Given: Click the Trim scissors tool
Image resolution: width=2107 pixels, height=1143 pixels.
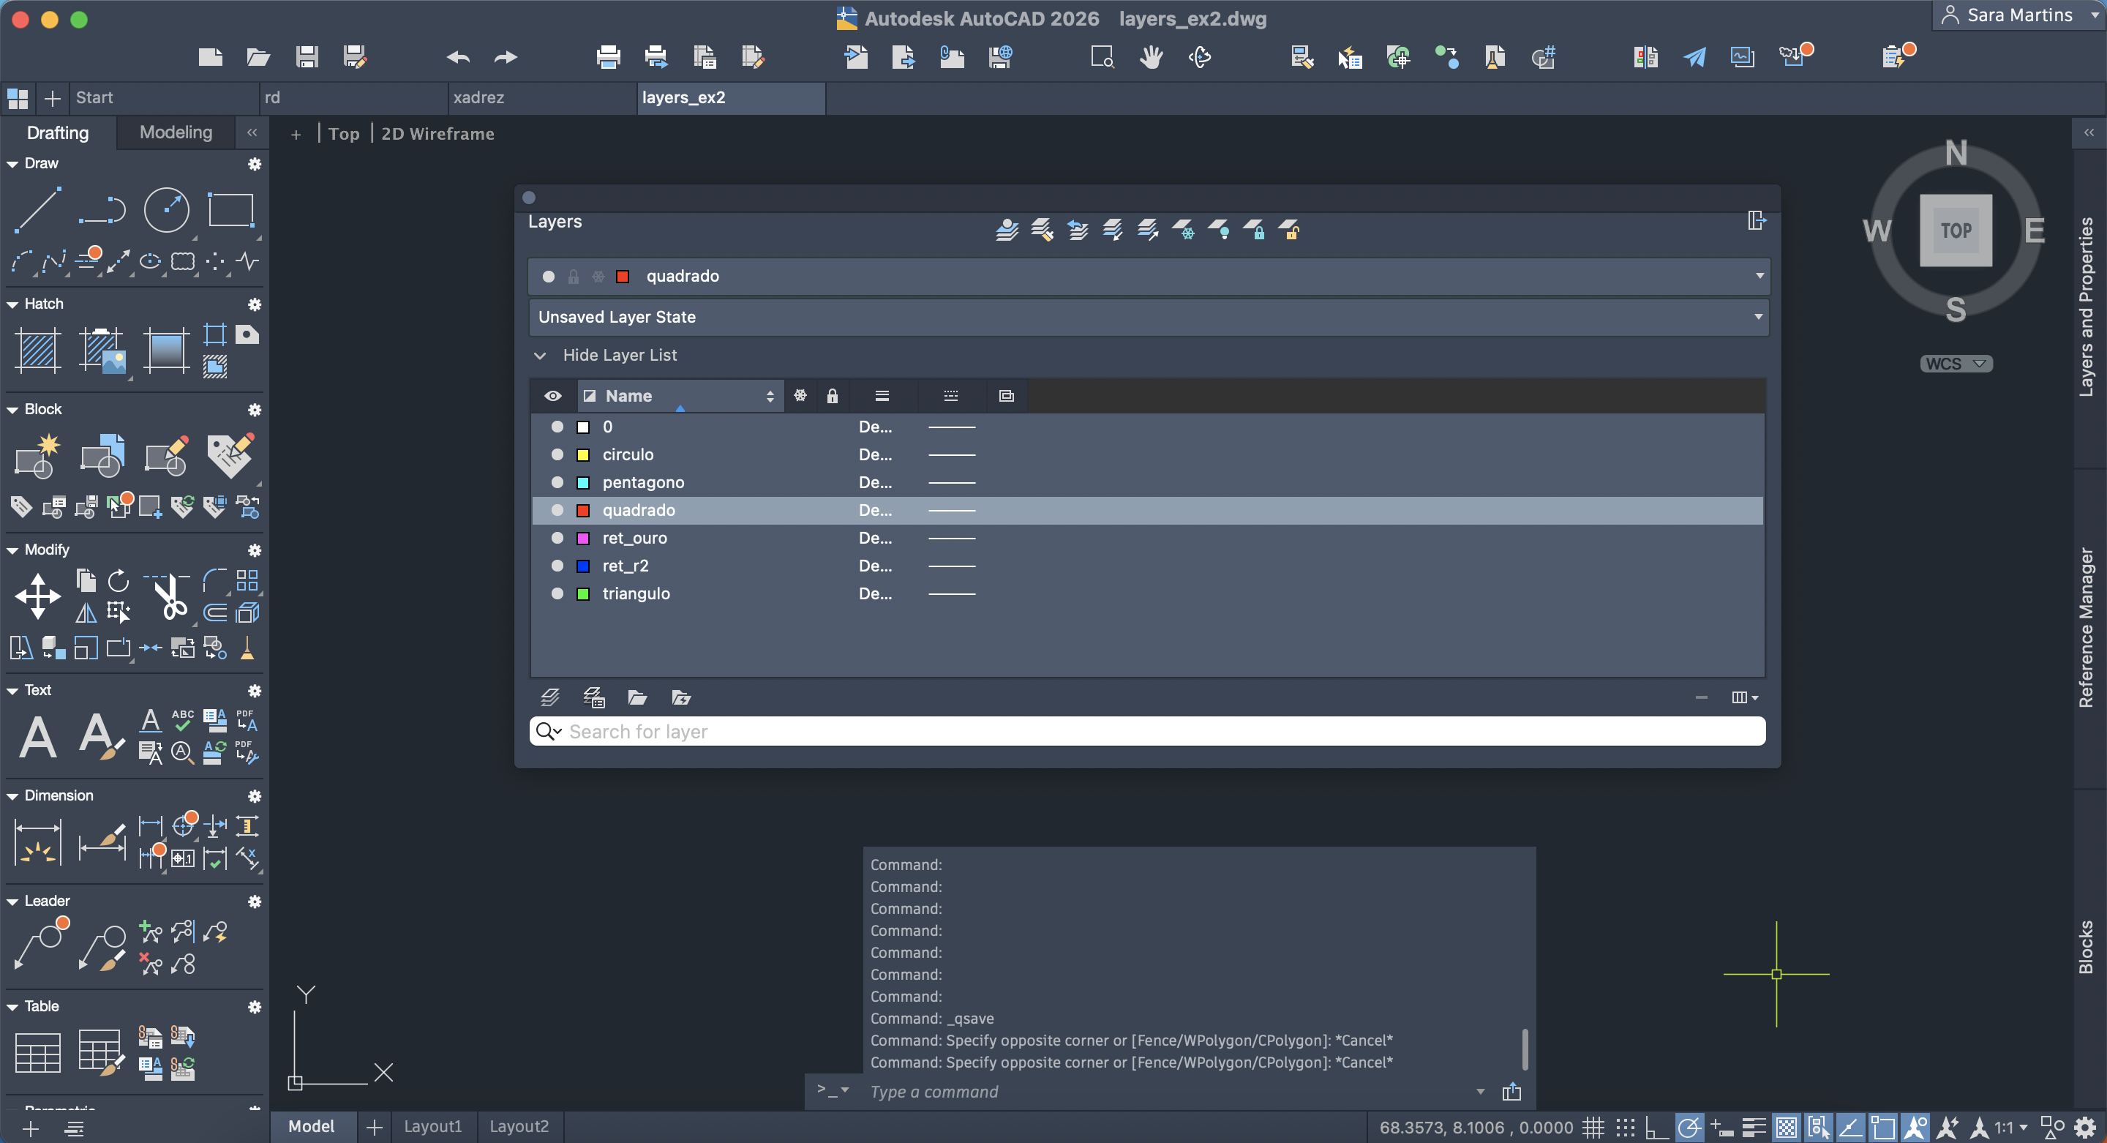Looking at the screenshot, I should pos(169,597).
